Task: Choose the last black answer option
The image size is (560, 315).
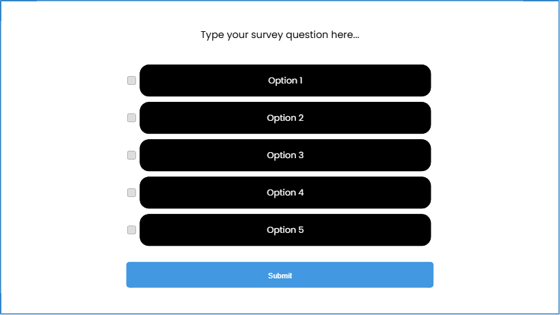Action: 285,230
